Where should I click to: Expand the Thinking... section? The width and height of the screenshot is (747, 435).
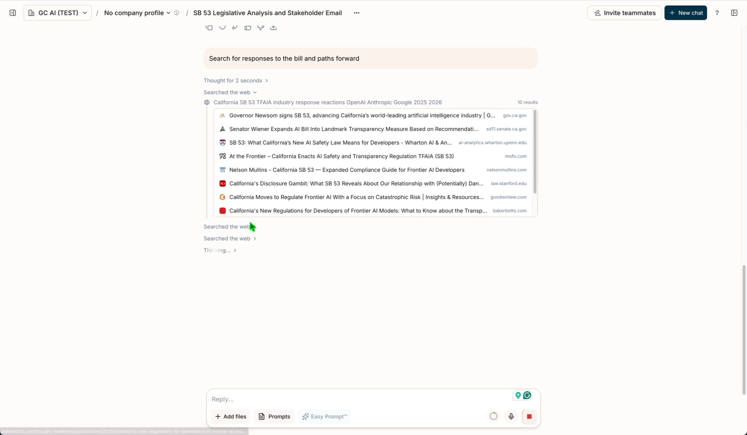[220, 251]
